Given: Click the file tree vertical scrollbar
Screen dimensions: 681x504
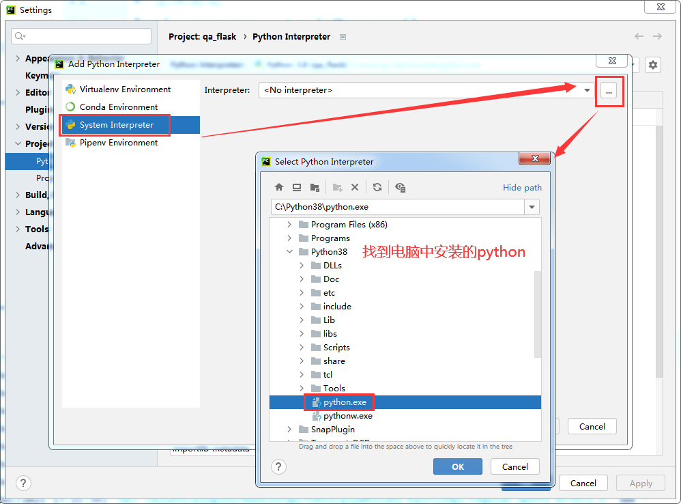Looking at the screenshot, I should [x=537, y=314].
